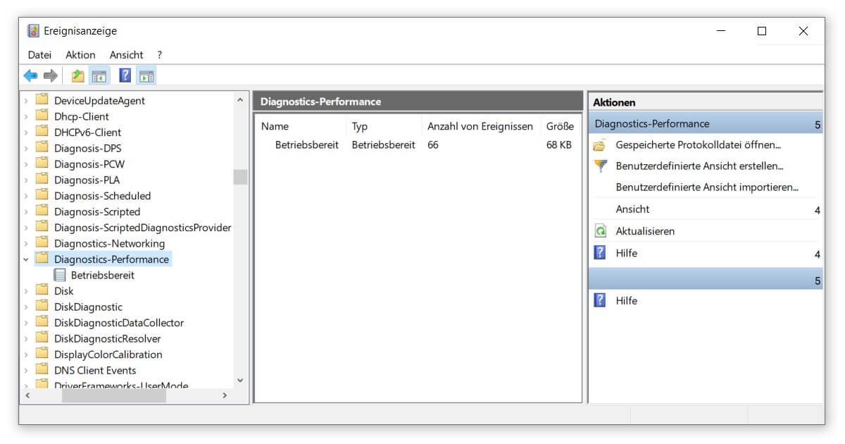Click the tree horizontal scrollbar thumb
Image resolution: width=845 pixels, height=444 pixels.
click(114, 396)
